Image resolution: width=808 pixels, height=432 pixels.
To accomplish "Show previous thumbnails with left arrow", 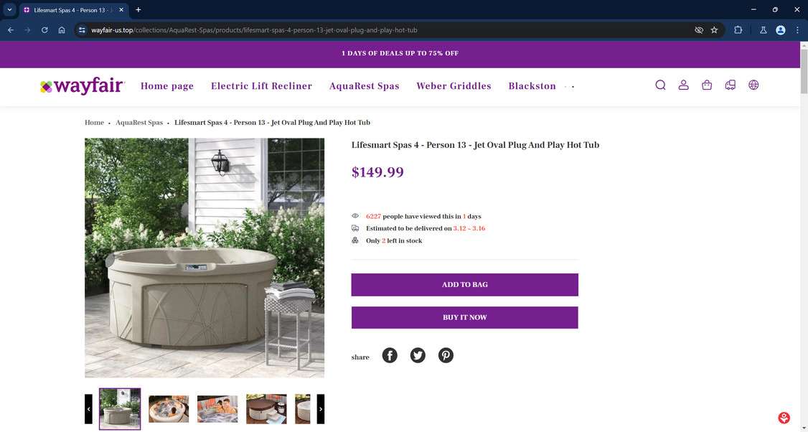I will pos(89,409).
